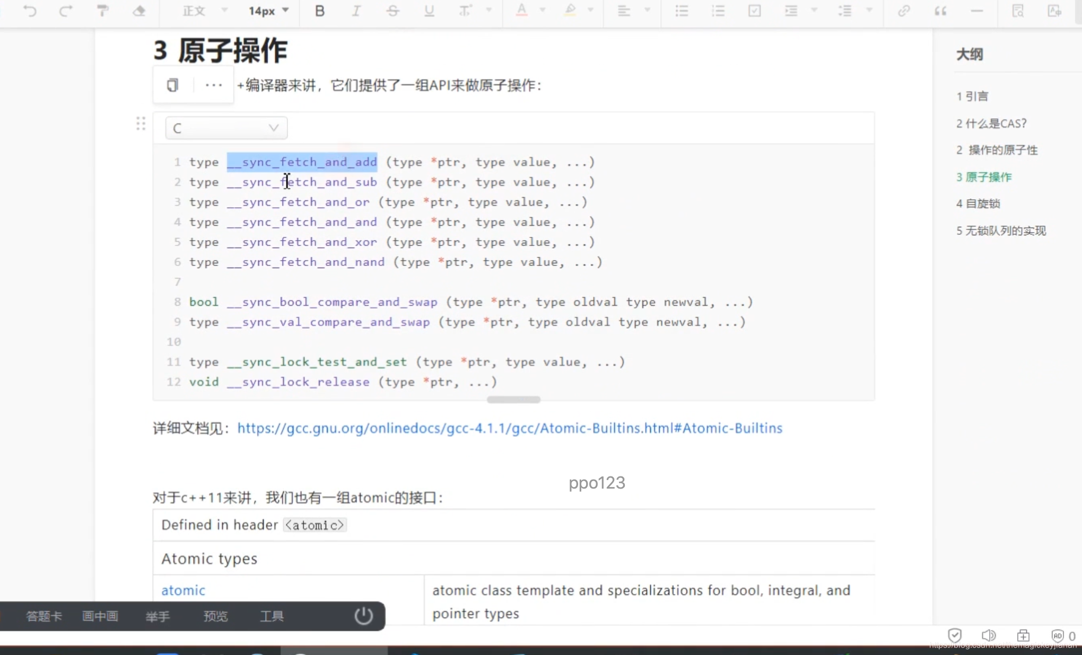Image resolution: width=1082 pixels, height=655 pixels.
Task: Open the text alignment dropdown arrow
Action: tap(647, 11)
